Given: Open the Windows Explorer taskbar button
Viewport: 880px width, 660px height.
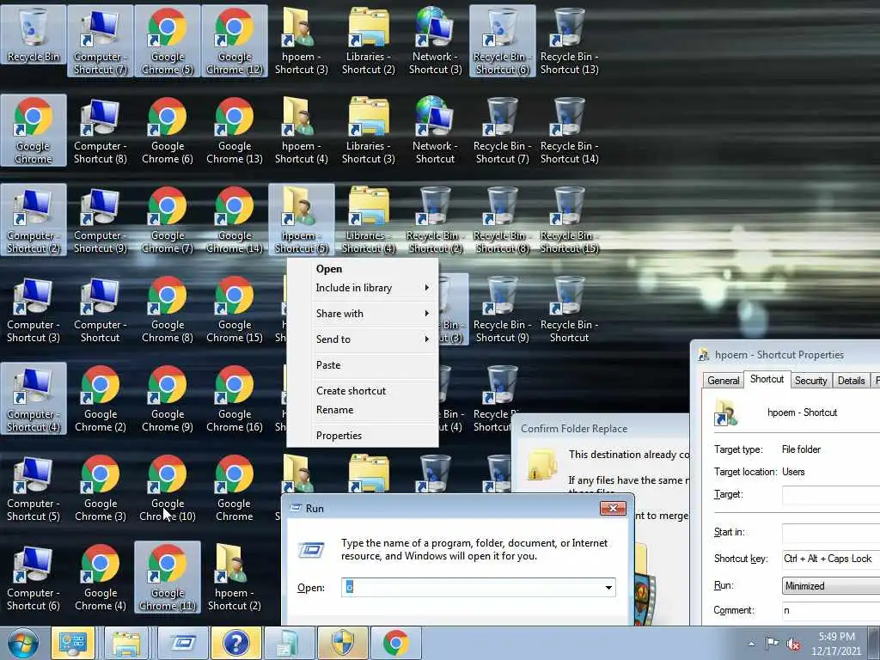Looking at the screenshot, I should (x=126, y=643).
